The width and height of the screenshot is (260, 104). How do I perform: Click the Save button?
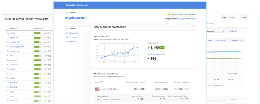click(x=224, y=17)
